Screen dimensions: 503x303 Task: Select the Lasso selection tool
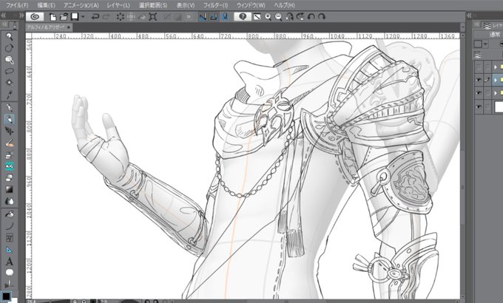click(x=10, y=71)
